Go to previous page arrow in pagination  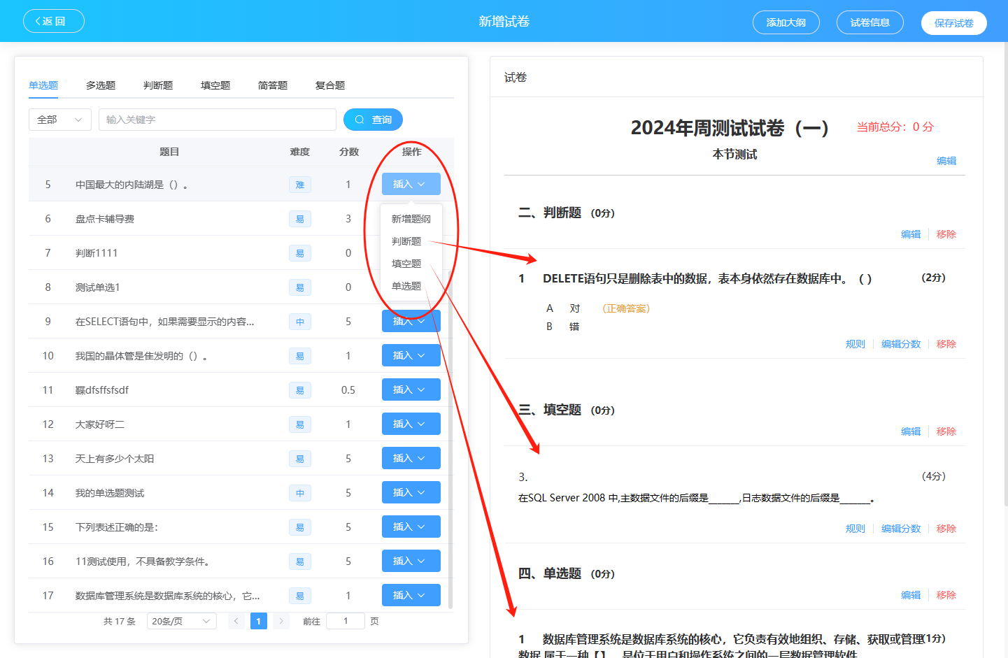(236, 621)
